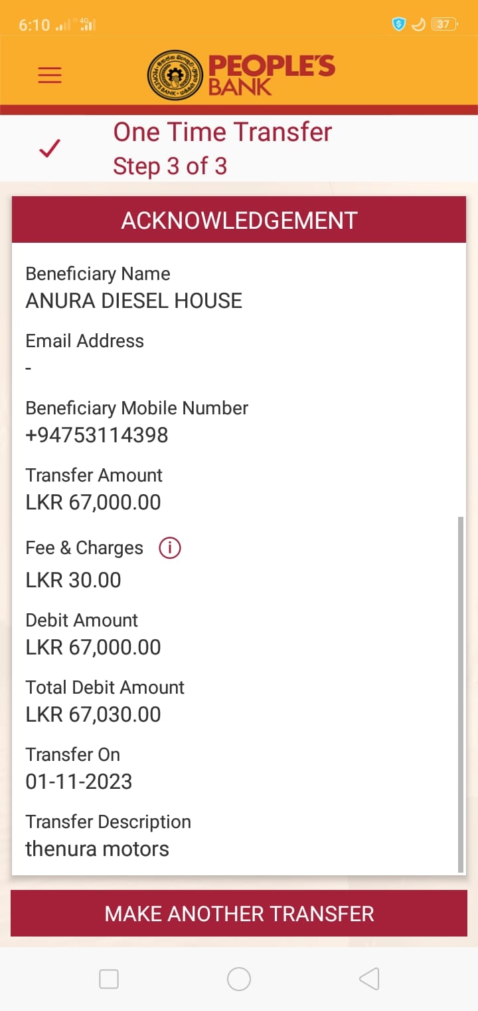Open the hamburger menu
The image size is (478, 1011).
pyautogui.click(x=50, y=75)
